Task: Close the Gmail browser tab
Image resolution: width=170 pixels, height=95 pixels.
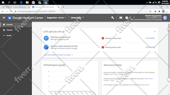Action: (29, 7)
